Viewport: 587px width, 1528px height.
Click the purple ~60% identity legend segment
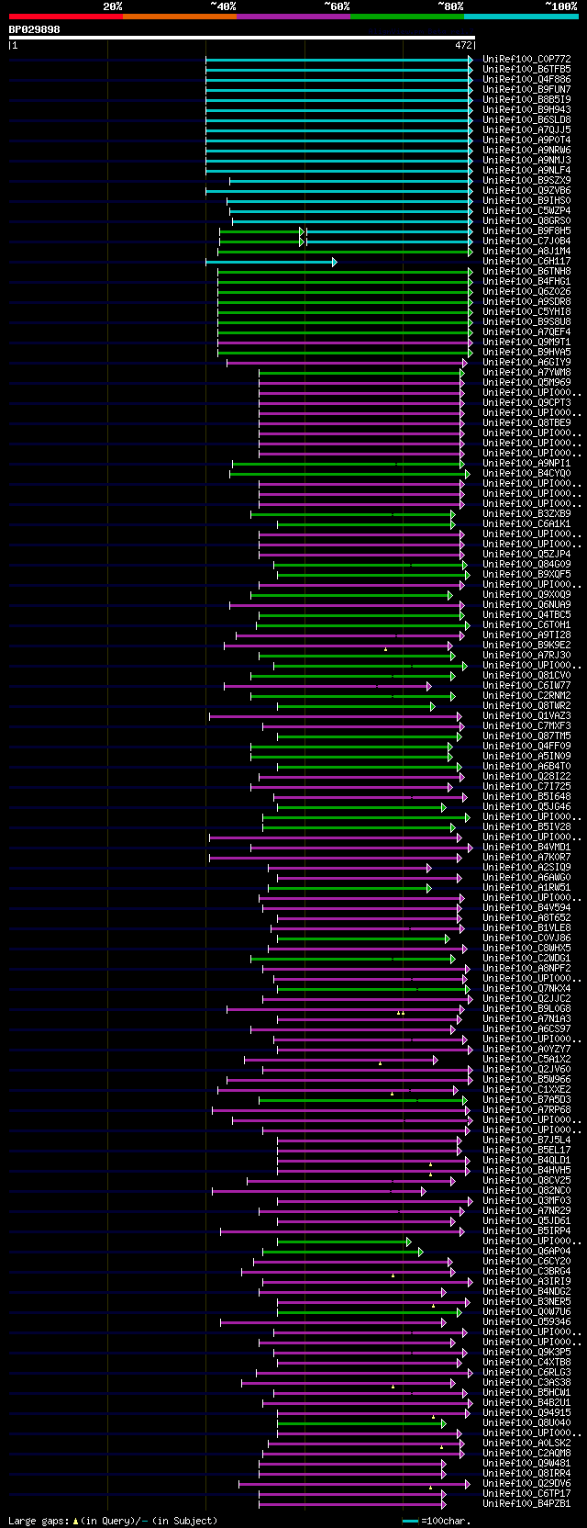[x=293, y=17]
